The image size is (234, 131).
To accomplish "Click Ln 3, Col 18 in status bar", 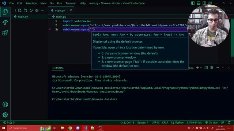I will 127,123.
